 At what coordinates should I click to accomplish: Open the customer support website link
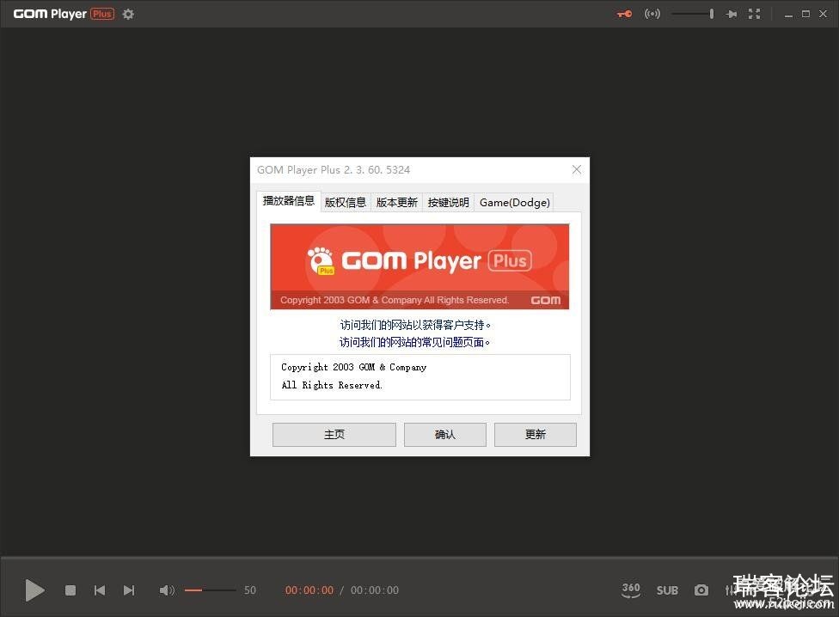[x=415, y=325]
